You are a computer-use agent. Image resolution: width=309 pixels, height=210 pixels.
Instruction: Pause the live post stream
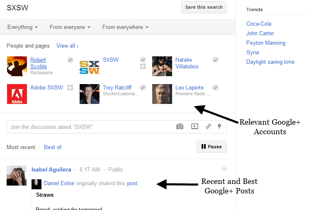click(211, 147)
